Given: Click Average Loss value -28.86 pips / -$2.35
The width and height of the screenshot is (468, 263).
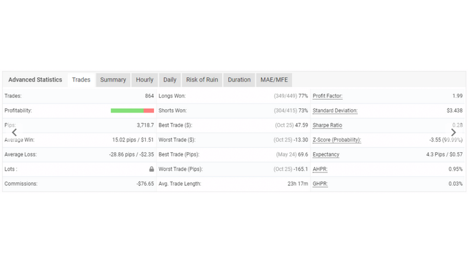Looking at the screenshot, I should click(x=132, y=155).
